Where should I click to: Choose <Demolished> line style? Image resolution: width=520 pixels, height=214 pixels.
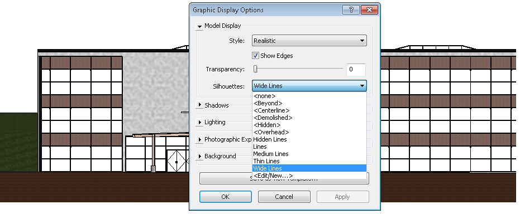[x=309, y=118]
